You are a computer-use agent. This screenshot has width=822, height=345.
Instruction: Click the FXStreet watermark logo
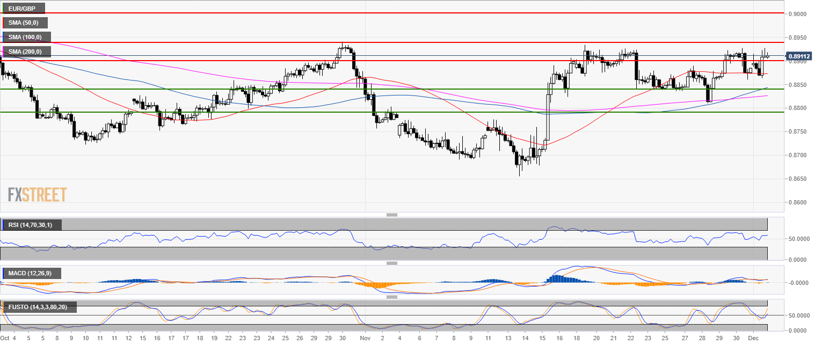[38, 194]
